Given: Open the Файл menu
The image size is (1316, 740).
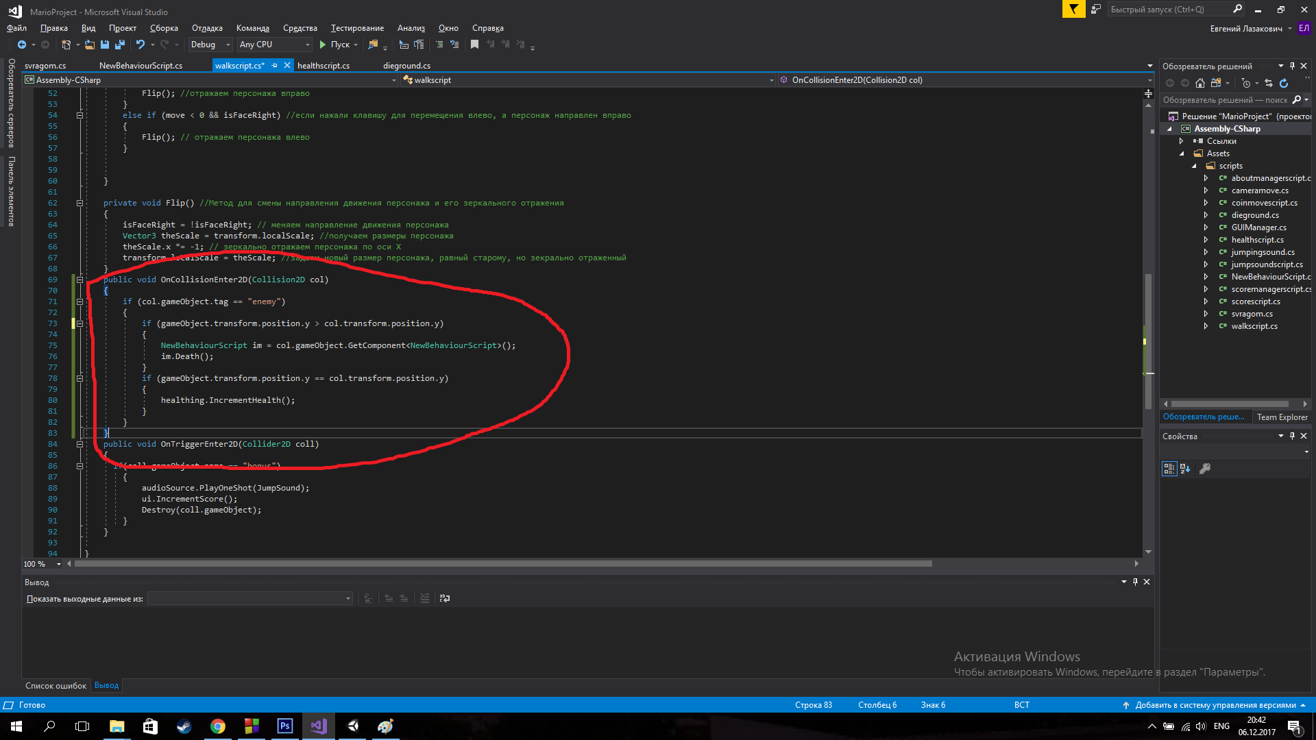Looking at the screenshot, I should 16,28.
